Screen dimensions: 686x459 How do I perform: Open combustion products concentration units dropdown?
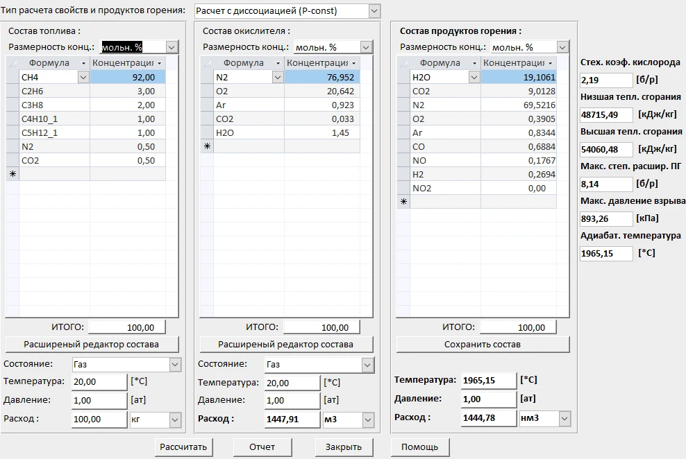coord(563,47)
